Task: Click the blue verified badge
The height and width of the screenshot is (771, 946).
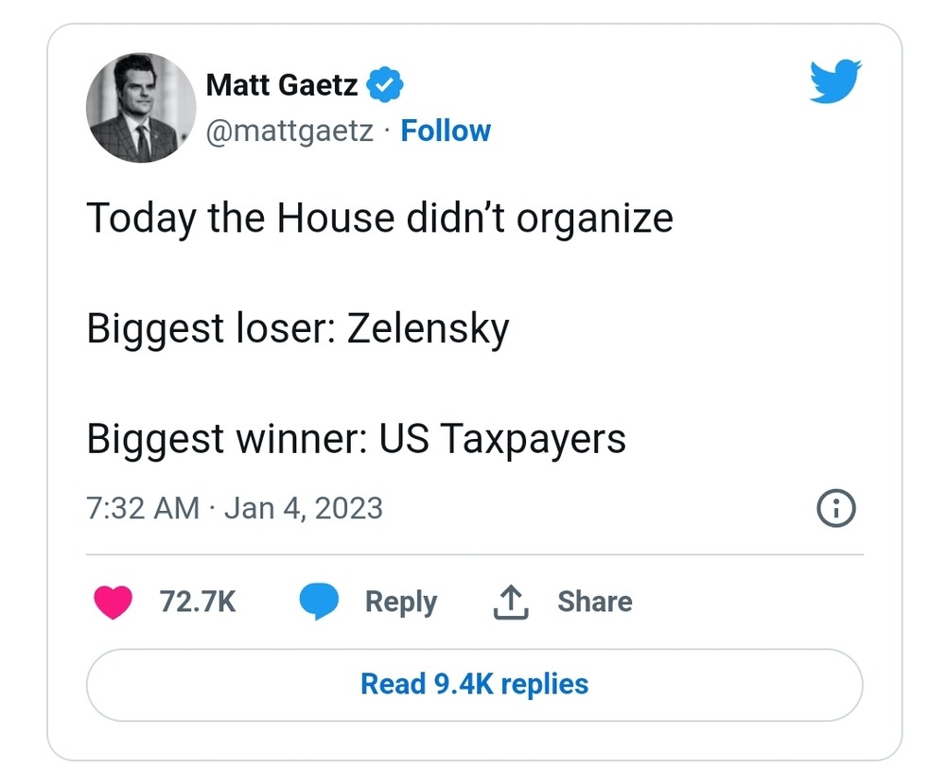Action: pyautogui.click(x=385, y=85)
